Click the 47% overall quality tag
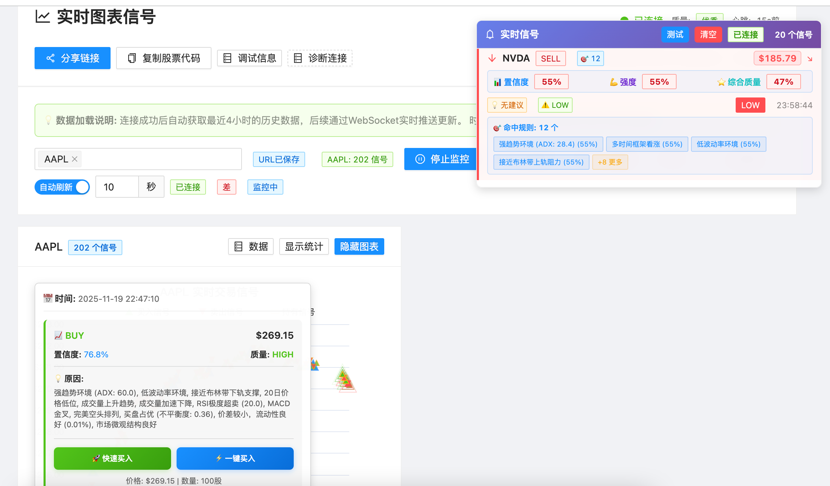 point(784,82)
